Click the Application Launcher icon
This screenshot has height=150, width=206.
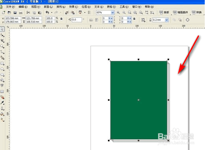[x=80, y=12]
